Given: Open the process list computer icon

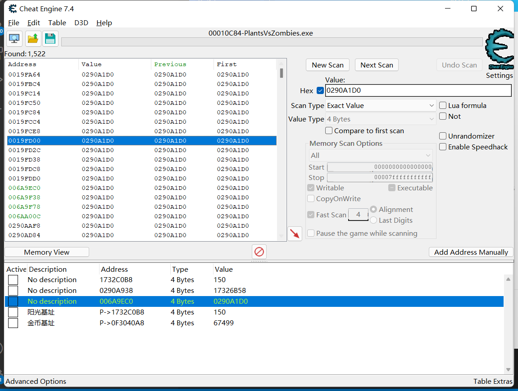Looking at the screenshot, I should [14, 39].
